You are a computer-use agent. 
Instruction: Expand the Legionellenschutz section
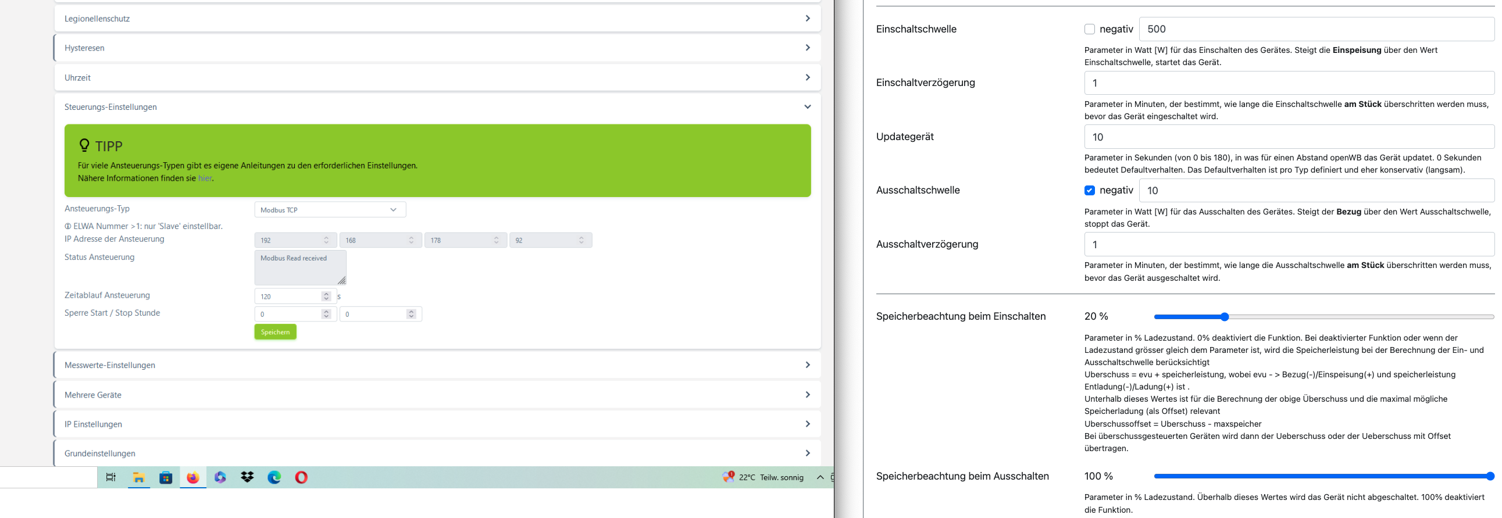point(437,19)
